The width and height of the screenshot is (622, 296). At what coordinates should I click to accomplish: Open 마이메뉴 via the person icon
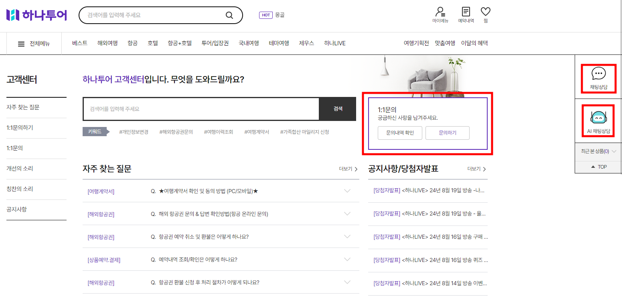[x=440, y=15]
